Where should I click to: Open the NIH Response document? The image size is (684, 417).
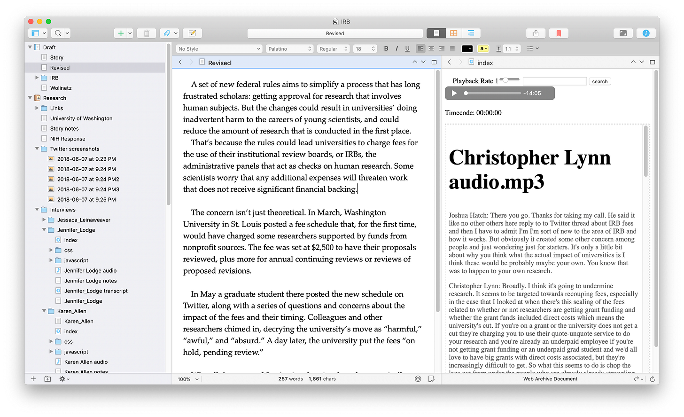[x=68, y=139]
